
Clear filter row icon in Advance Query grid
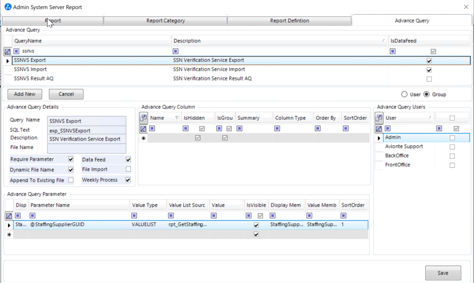[8, 51]
